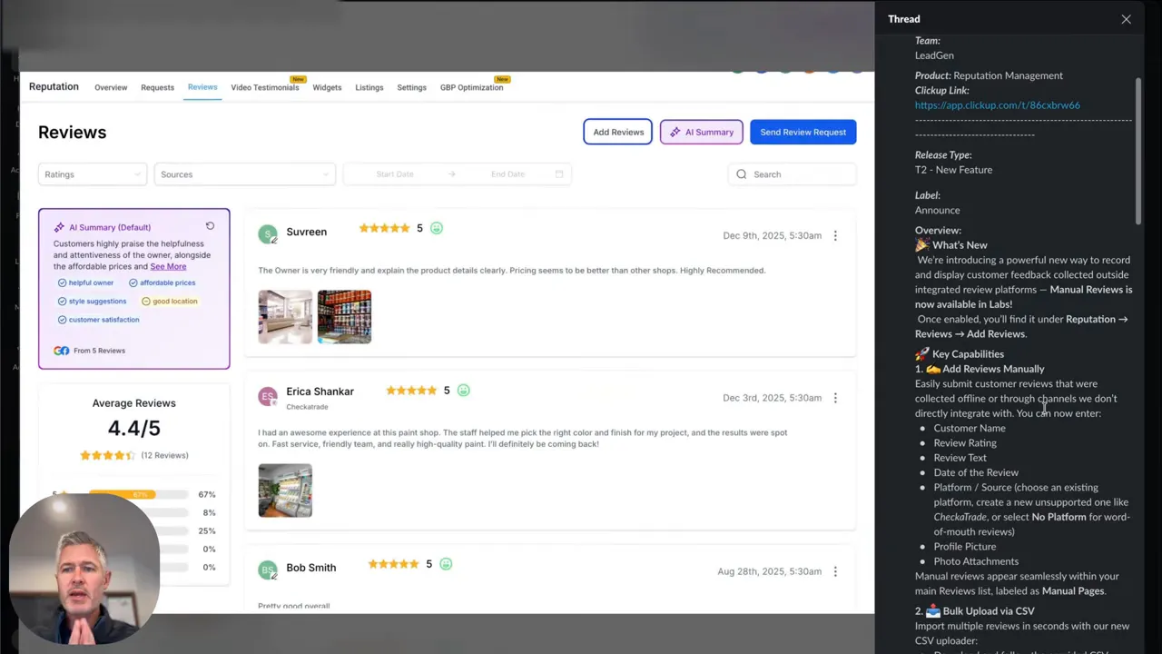Click the smiley sentiment icon on Erica Shankar's review
The width and height of the screenshot is (1162, 654).
(x=464, y=391)
